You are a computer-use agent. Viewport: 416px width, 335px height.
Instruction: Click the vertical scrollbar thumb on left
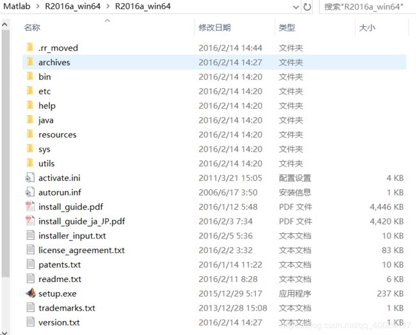pyautogui.click(x=5, y=153)
